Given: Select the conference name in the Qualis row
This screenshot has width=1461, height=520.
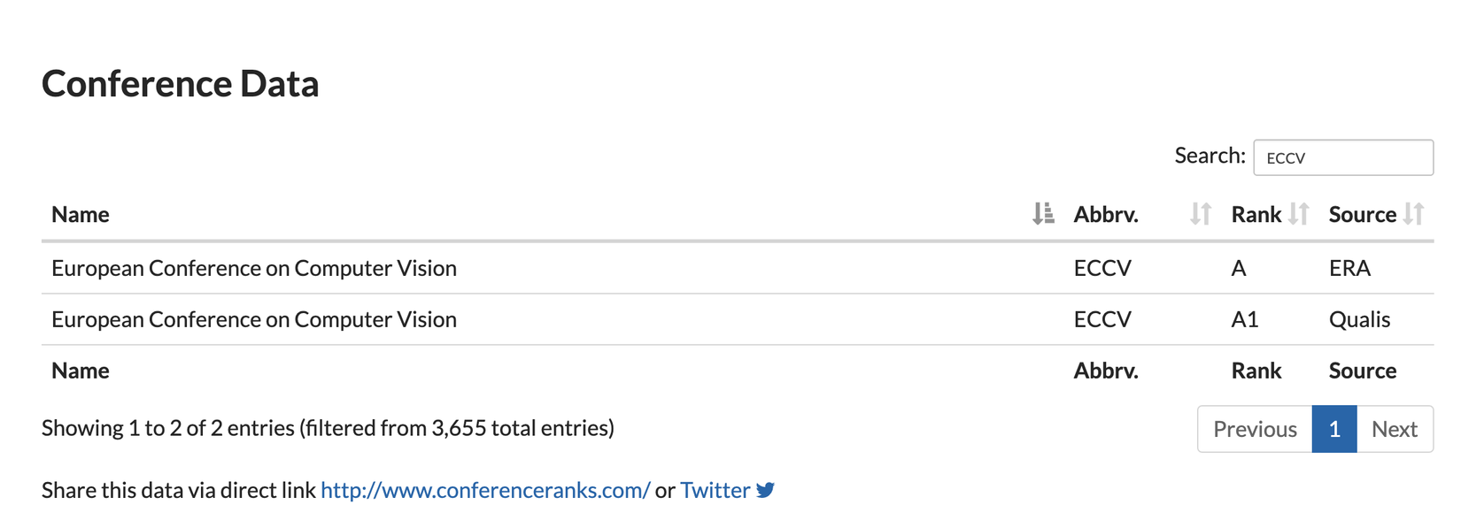Looking at the screenshot, I should tap(254, 319).
